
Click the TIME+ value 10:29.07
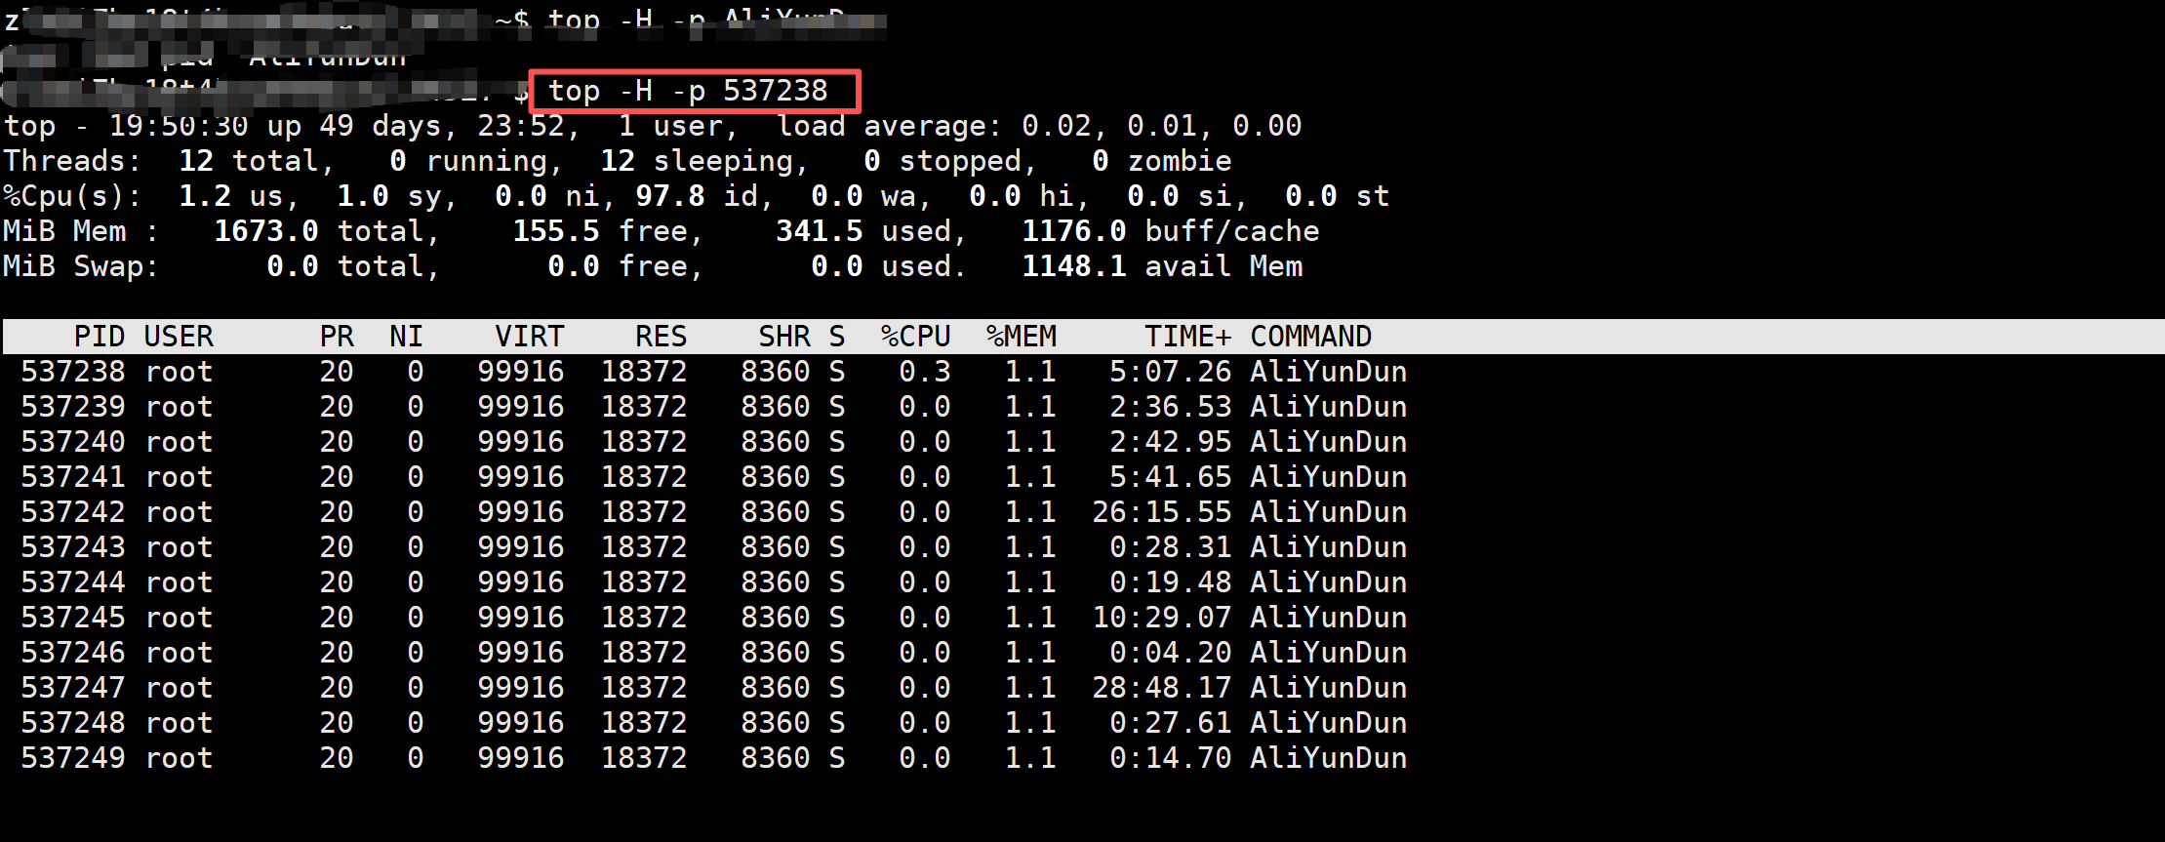pos(1161,618)
